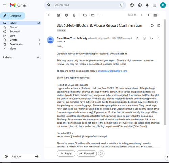This screenshot has width=169, height=163.
Task: Print the Abuse Report Confirmation email
Action: 152,26
